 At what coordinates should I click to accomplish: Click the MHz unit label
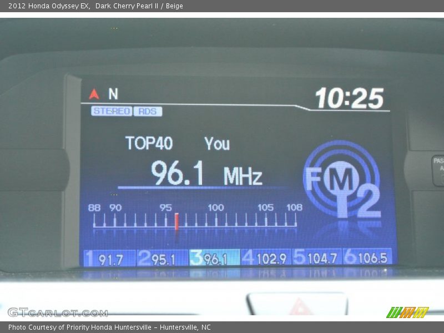click(243, 176)
